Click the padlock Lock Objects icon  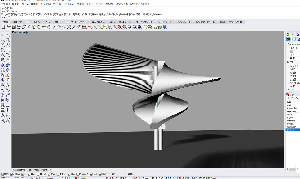pos(114,27)
